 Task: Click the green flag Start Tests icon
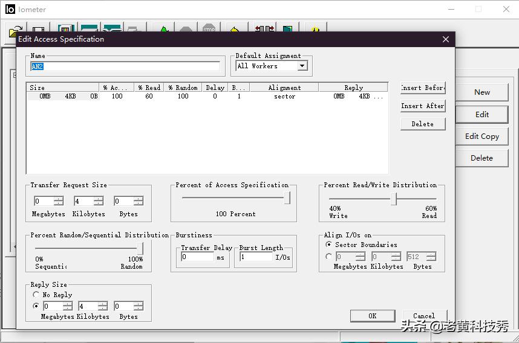pos(164,30)
